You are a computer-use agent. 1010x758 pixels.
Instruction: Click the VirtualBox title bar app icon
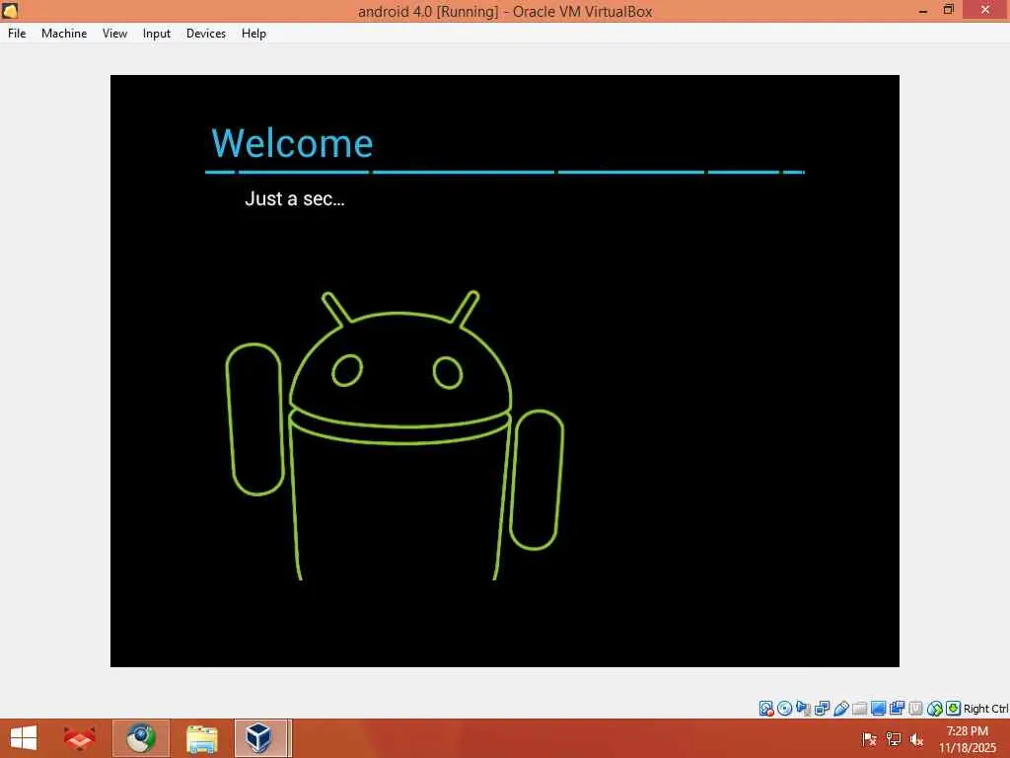click(10, 10)
